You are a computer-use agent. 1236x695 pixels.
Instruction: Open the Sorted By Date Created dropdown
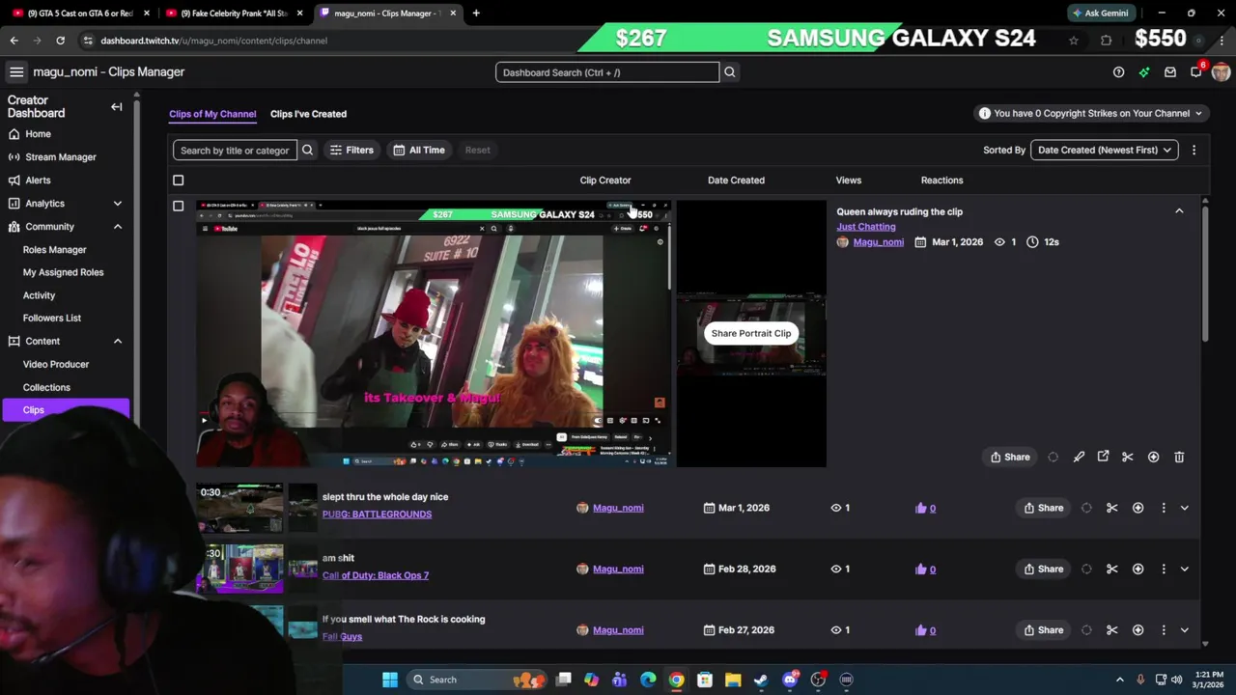[1104, 150]
